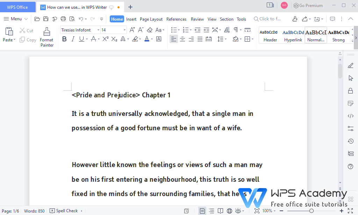Image resolution: width=358 pixels, height=215 pixels.
Task: Open the font name dropdown
Action: pyautogui.click(x=98, y=30)
